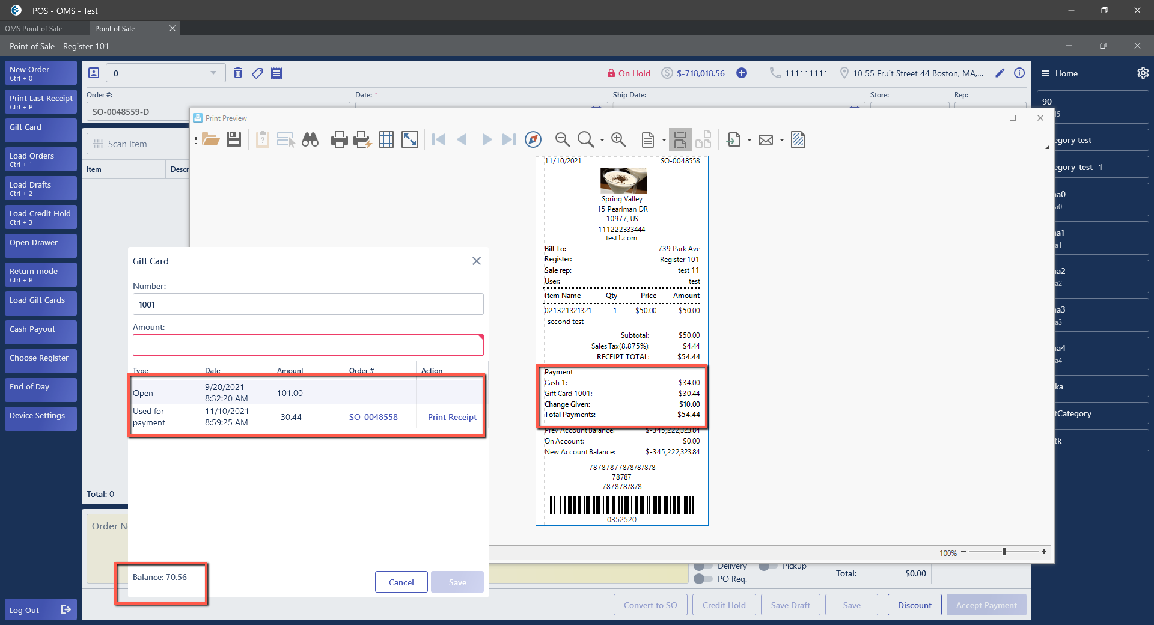Click the envelope Send by email icon
1154x625 pixels.
pyautogui.click(x=766, y=140)
